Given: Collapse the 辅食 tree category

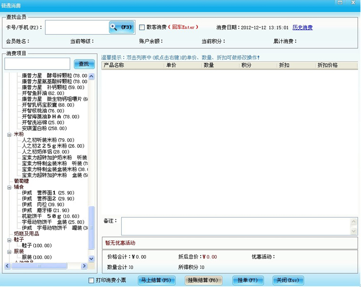Looking at the screenshot, I should (x=9, y=187).
